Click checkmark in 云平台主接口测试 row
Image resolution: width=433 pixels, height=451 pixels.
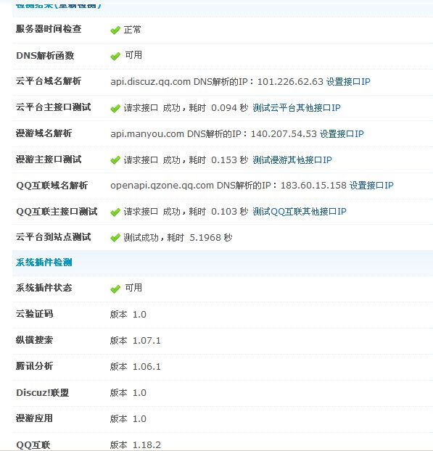[x=115, y=109]
